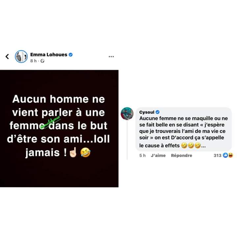Click the verified badge beside Cysoul
Image resolution: width=237 pixels, height=237 pixels.
[157, 112]
